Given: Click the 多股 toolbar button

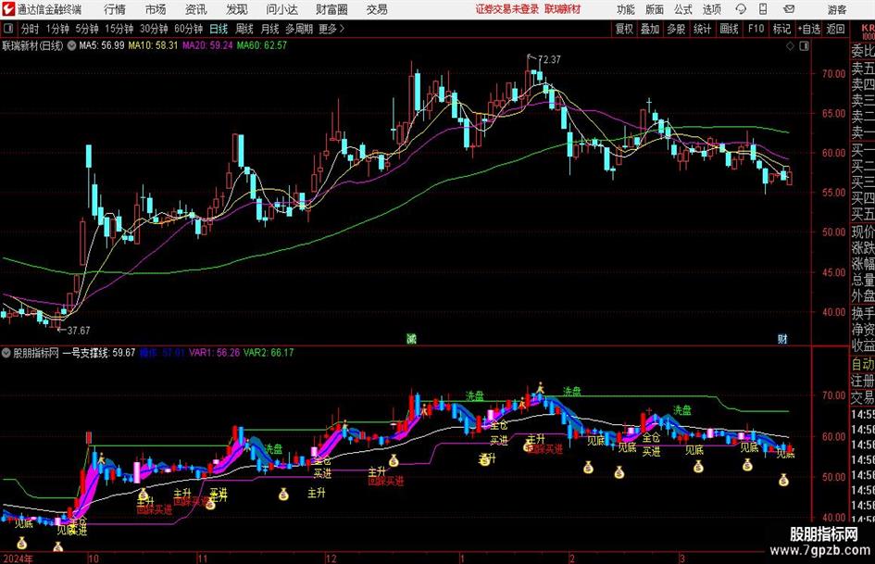Looking at the screenshot, I should [x=676, y=29].
